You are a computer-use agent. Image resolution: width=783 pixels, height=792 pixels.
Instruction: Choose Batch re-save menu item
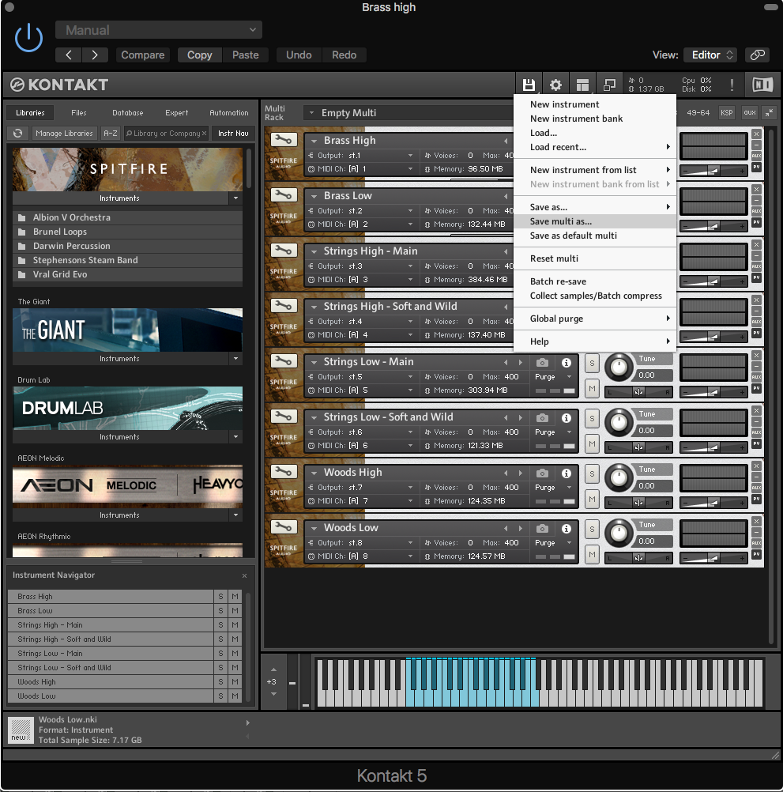pyautogui.click(x=595, y=281)
